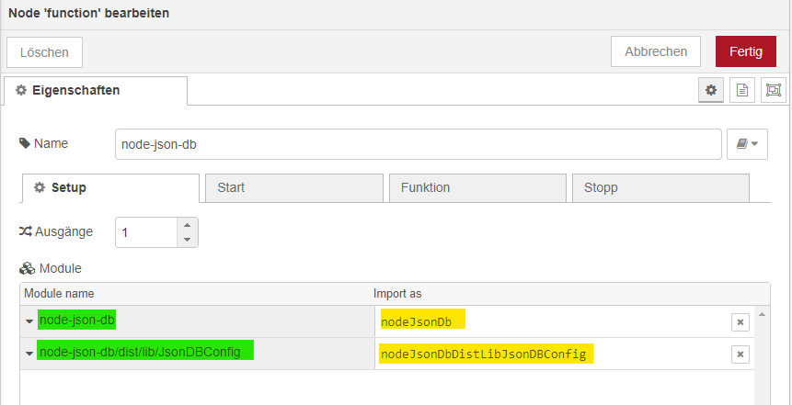Edit the nodeJsonDb import variable field
The width and height of the screenshot is (792, 405).
coord(553,321)
